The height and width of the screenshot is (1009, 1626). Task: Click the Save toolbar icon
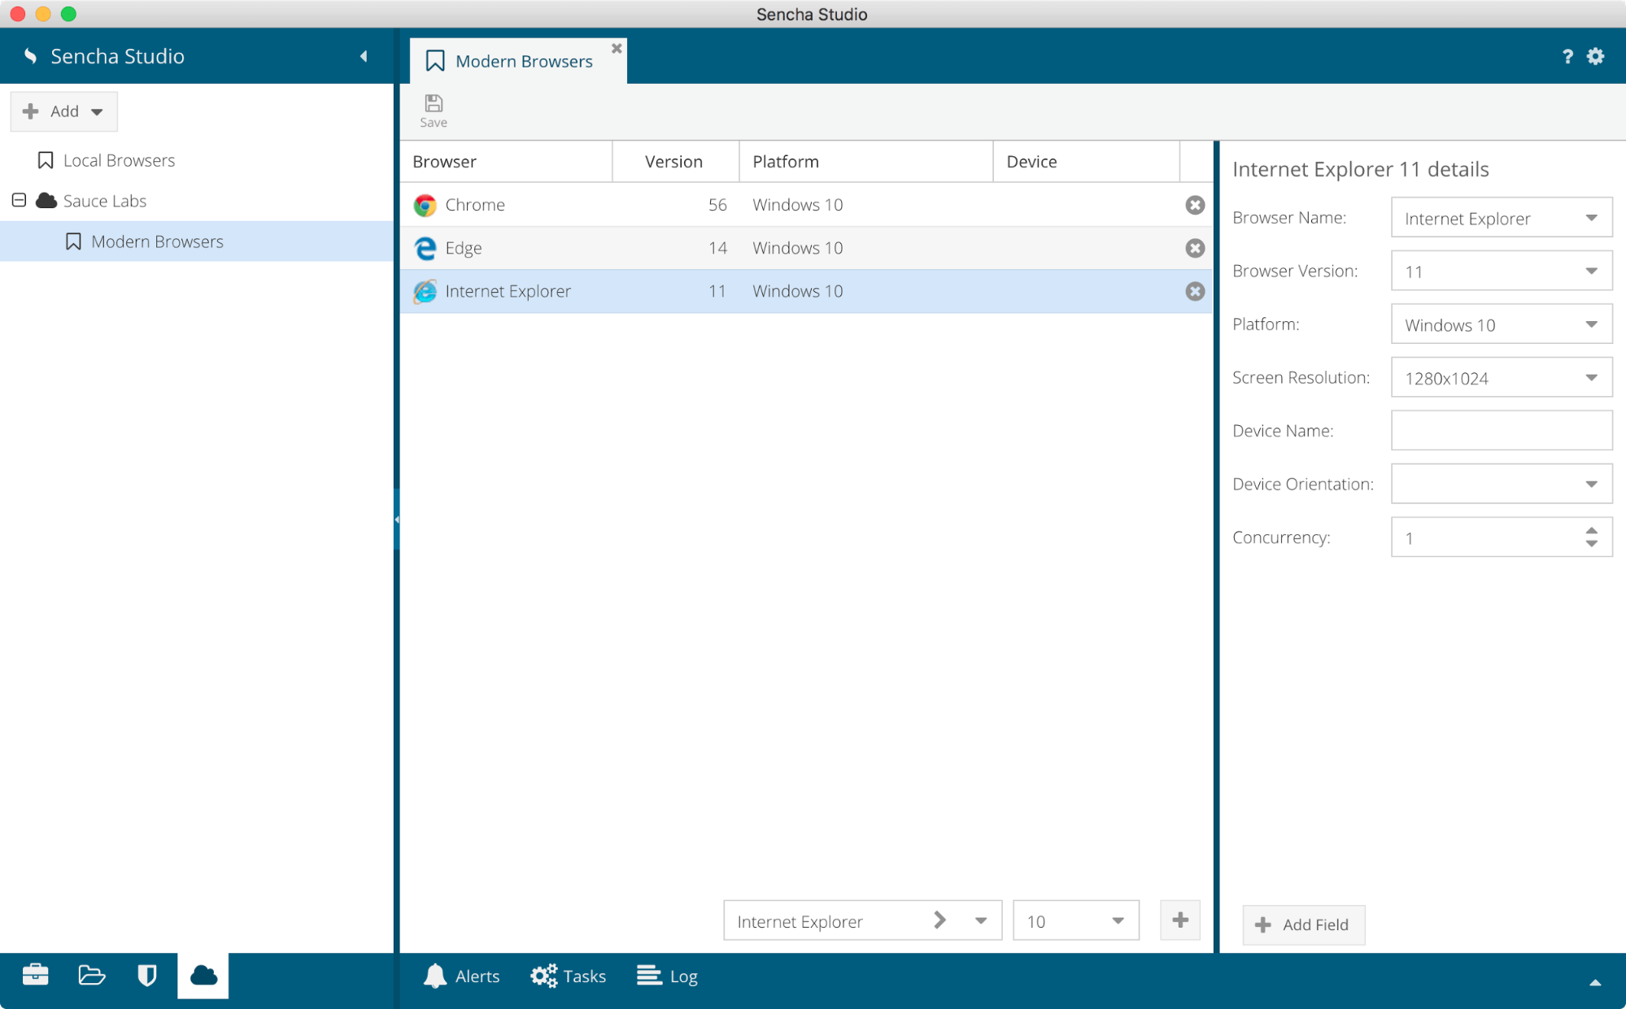click(x=433, y=111)
